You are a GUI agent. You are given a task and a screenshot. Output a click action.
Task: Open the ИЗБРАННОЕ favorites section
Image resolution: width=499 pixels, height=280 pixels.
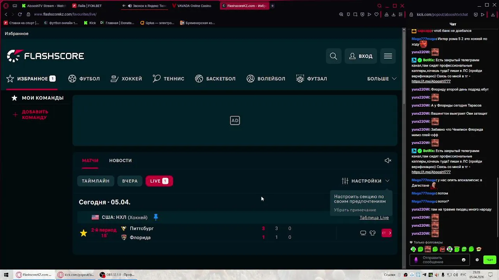click(31, 79)
